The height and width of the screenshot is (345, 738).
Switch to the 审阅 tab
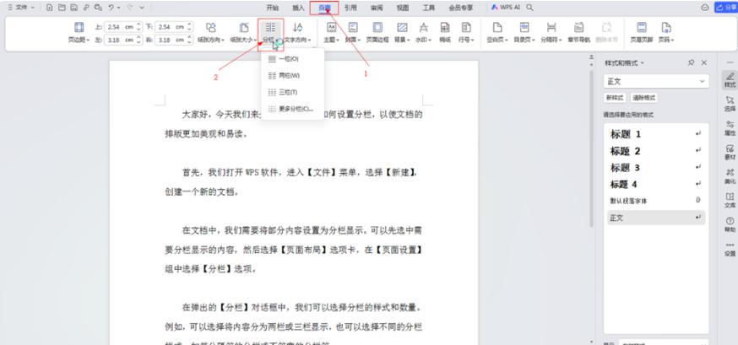(x=377, y=8)
